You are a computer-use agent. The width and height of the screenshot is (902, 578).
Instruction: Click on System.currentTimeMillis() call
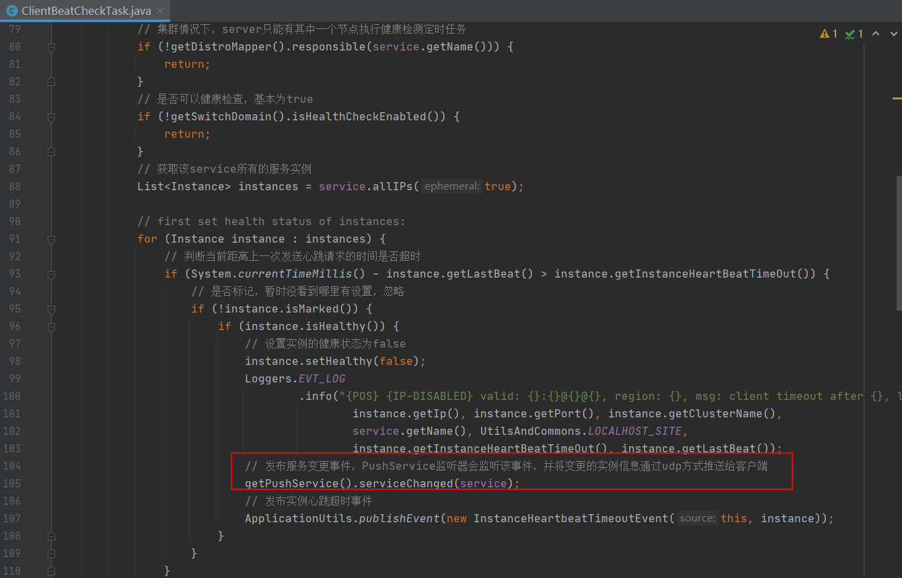(x=278, y=274)
